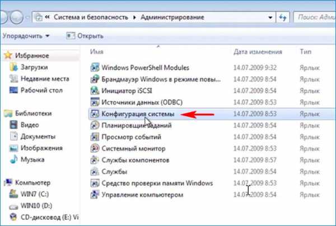Select the Конфигурация системы icon
The image size is (336, 226).
(95, 114)
